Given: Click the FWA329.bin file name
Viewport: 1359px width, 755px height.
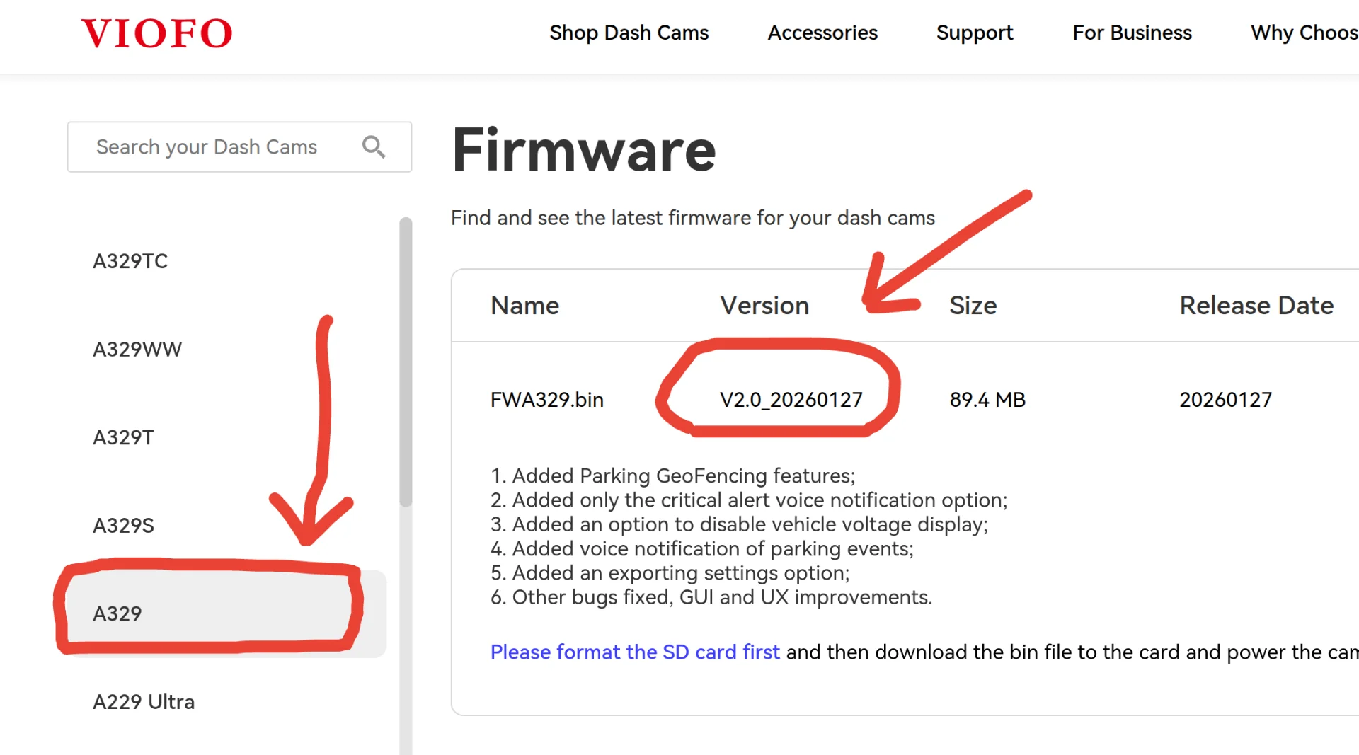Looking at the screenshot, I should pyautogui.click(x=547, y=400).
